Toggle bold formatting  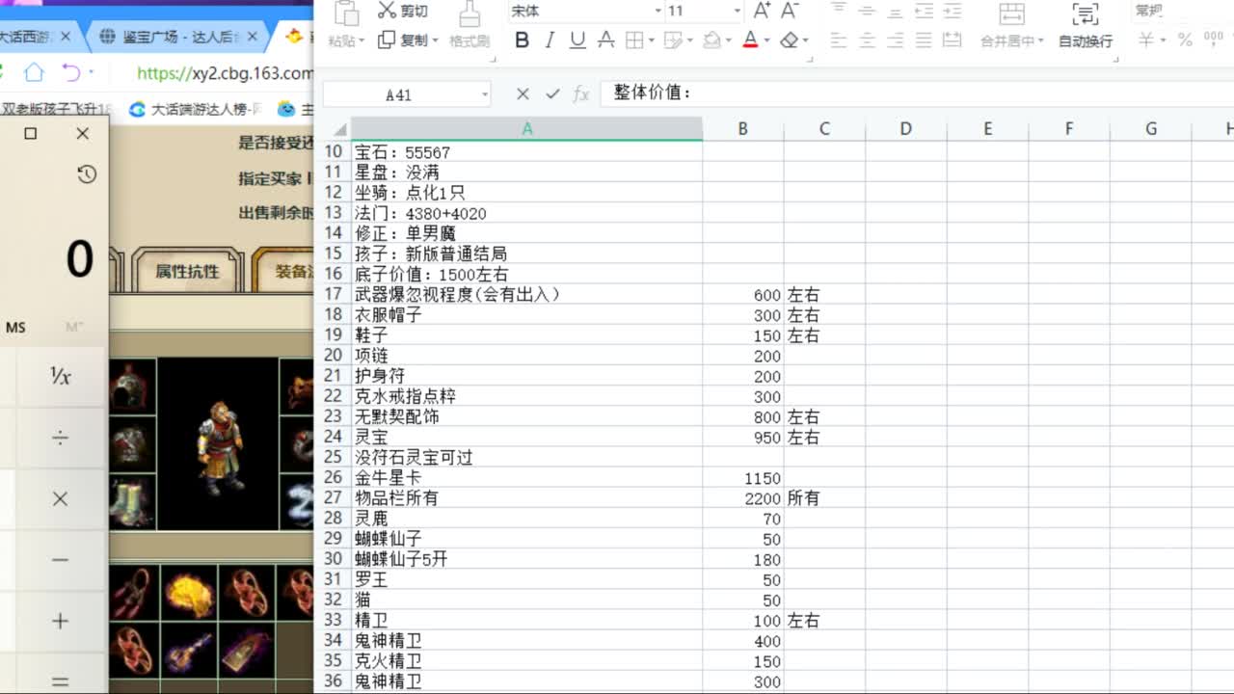point(522,40)
